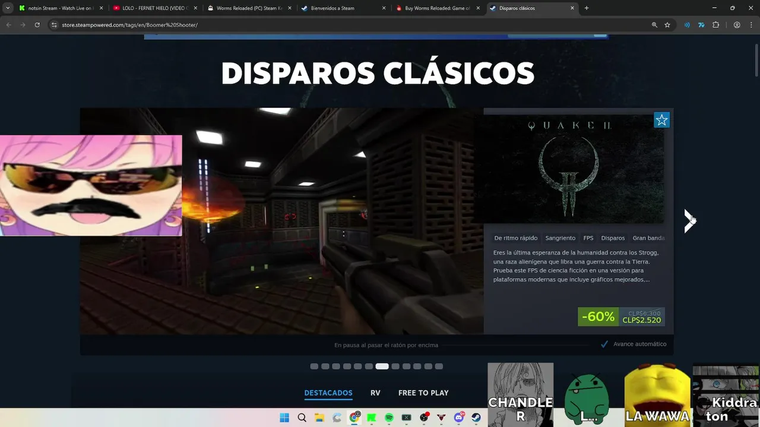Open Windows taskbar search
This screenshot has width=760, height=427.
pyautogui.click(x=302, y=418)
